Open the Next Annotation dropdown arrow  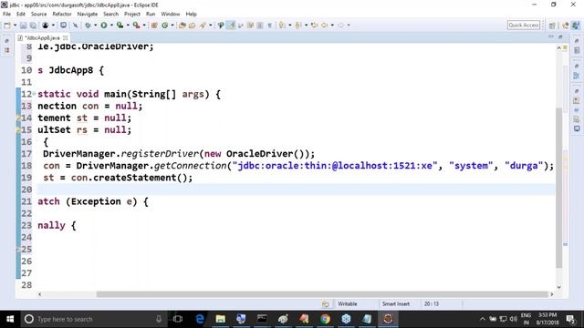(x=290, y=26)
